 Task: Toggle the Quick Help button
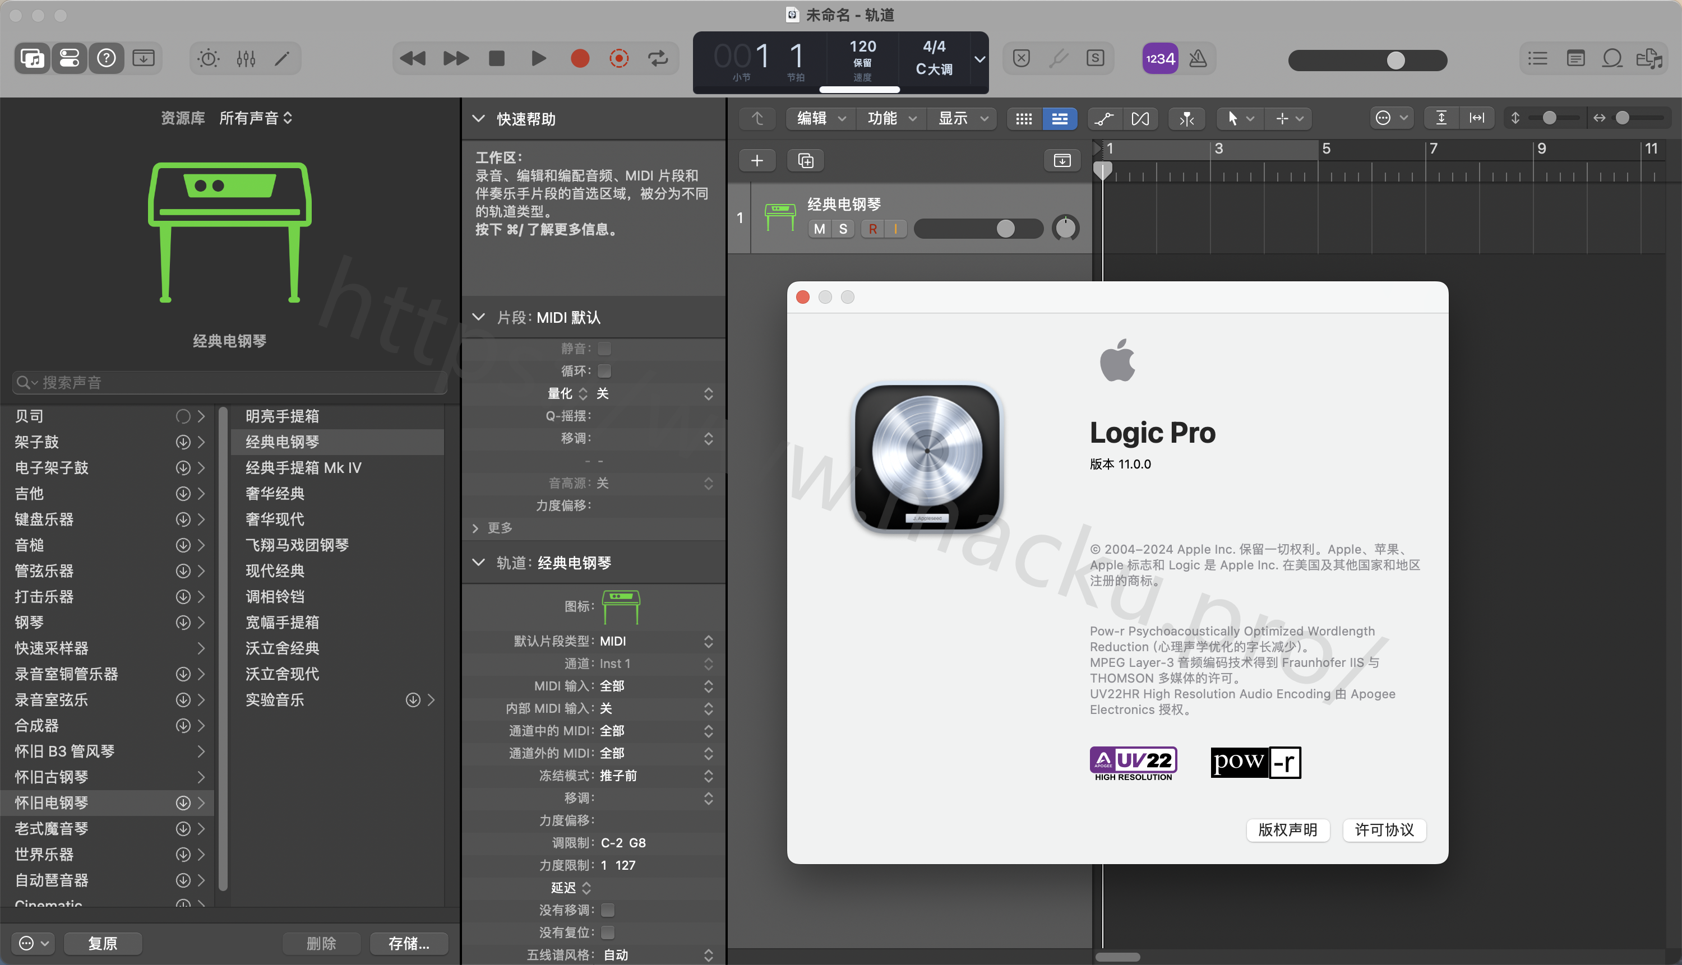[106, 58]
